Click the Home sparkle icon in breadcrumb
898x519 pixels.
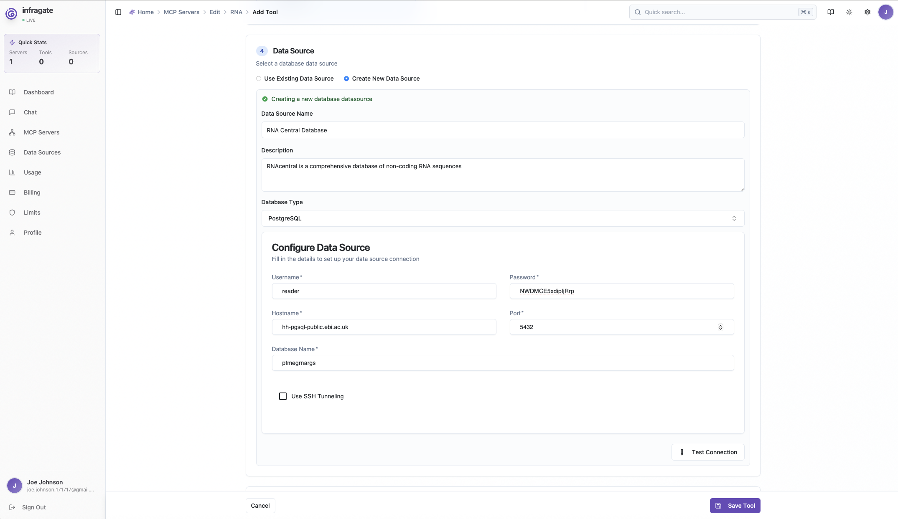(132, 12)
